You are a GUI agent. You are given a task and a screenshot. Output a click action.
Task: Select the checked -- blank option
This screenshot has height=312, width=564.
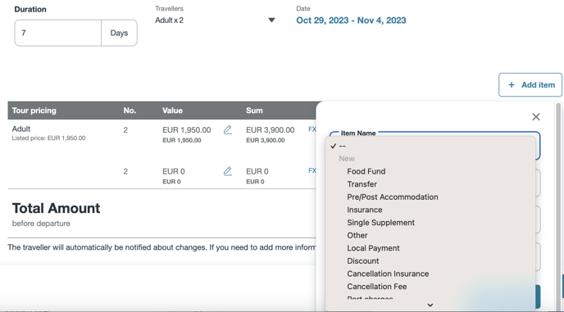click(x=430, y=146)
